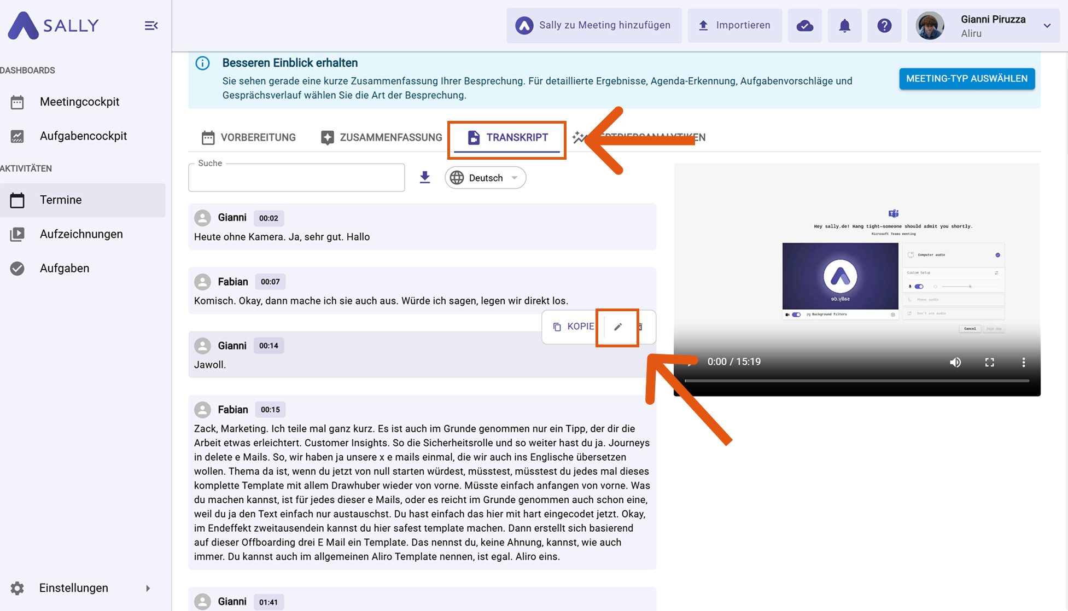Click Fabian speaker avatar at 00:07
Viewport: 1068px width, 611px height.
click(202, 282)
